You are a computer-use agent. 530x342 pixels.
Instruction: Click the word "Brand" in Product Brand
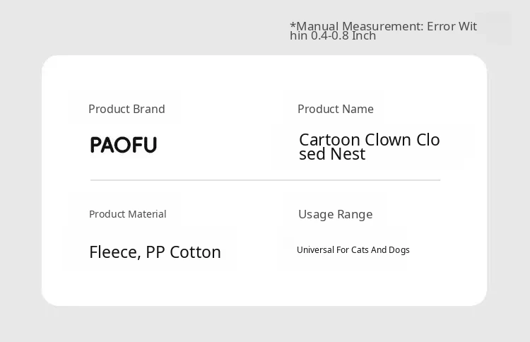point(148,109)
